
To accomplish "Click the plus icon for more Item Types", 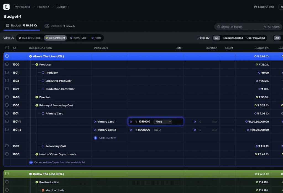I will coord(31,162).
